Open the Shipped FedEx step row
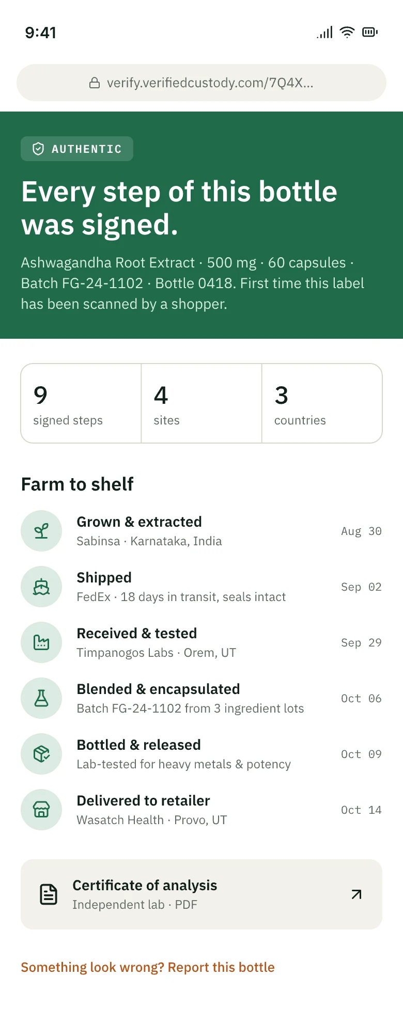This screenshot has width=403, height=1009. tap(202, 587)
